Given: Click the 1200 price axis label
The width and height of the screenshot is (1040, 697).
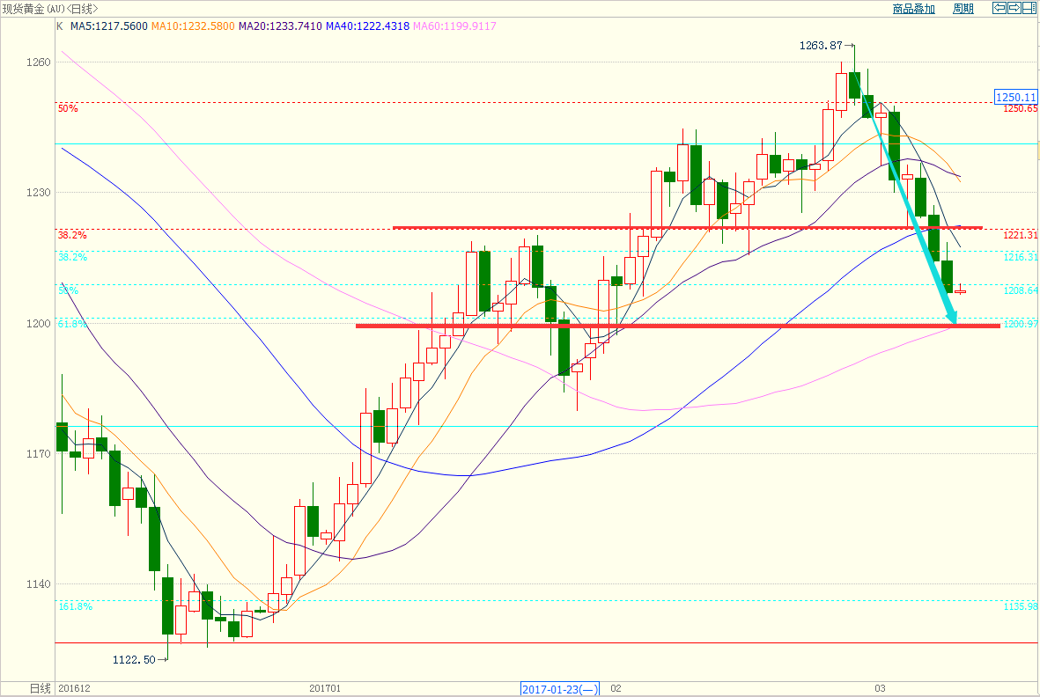Looking at the screenshot, I should pyautogui.click(x=38, y=323).
